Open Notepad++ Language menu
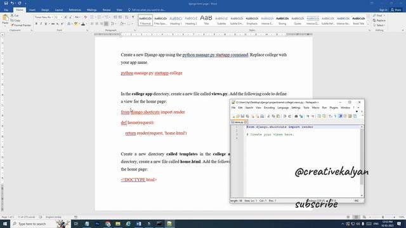 coord(283,108)
